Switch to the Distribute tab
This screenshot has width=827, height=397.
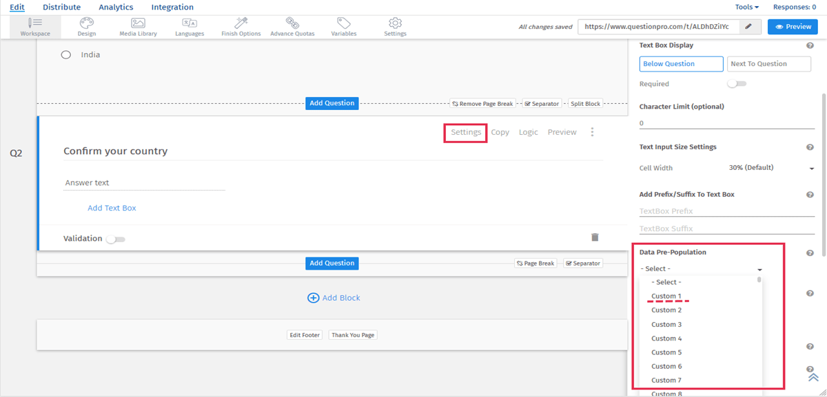(61, 7)
